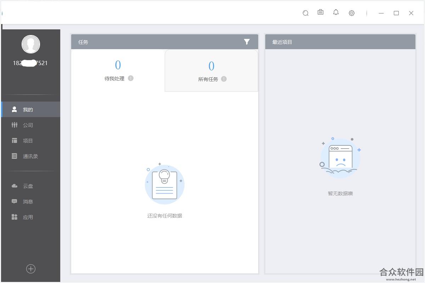Click the plus circle at sidebar bottom
The image size is (425, 283).
click(x=31, y=269)
